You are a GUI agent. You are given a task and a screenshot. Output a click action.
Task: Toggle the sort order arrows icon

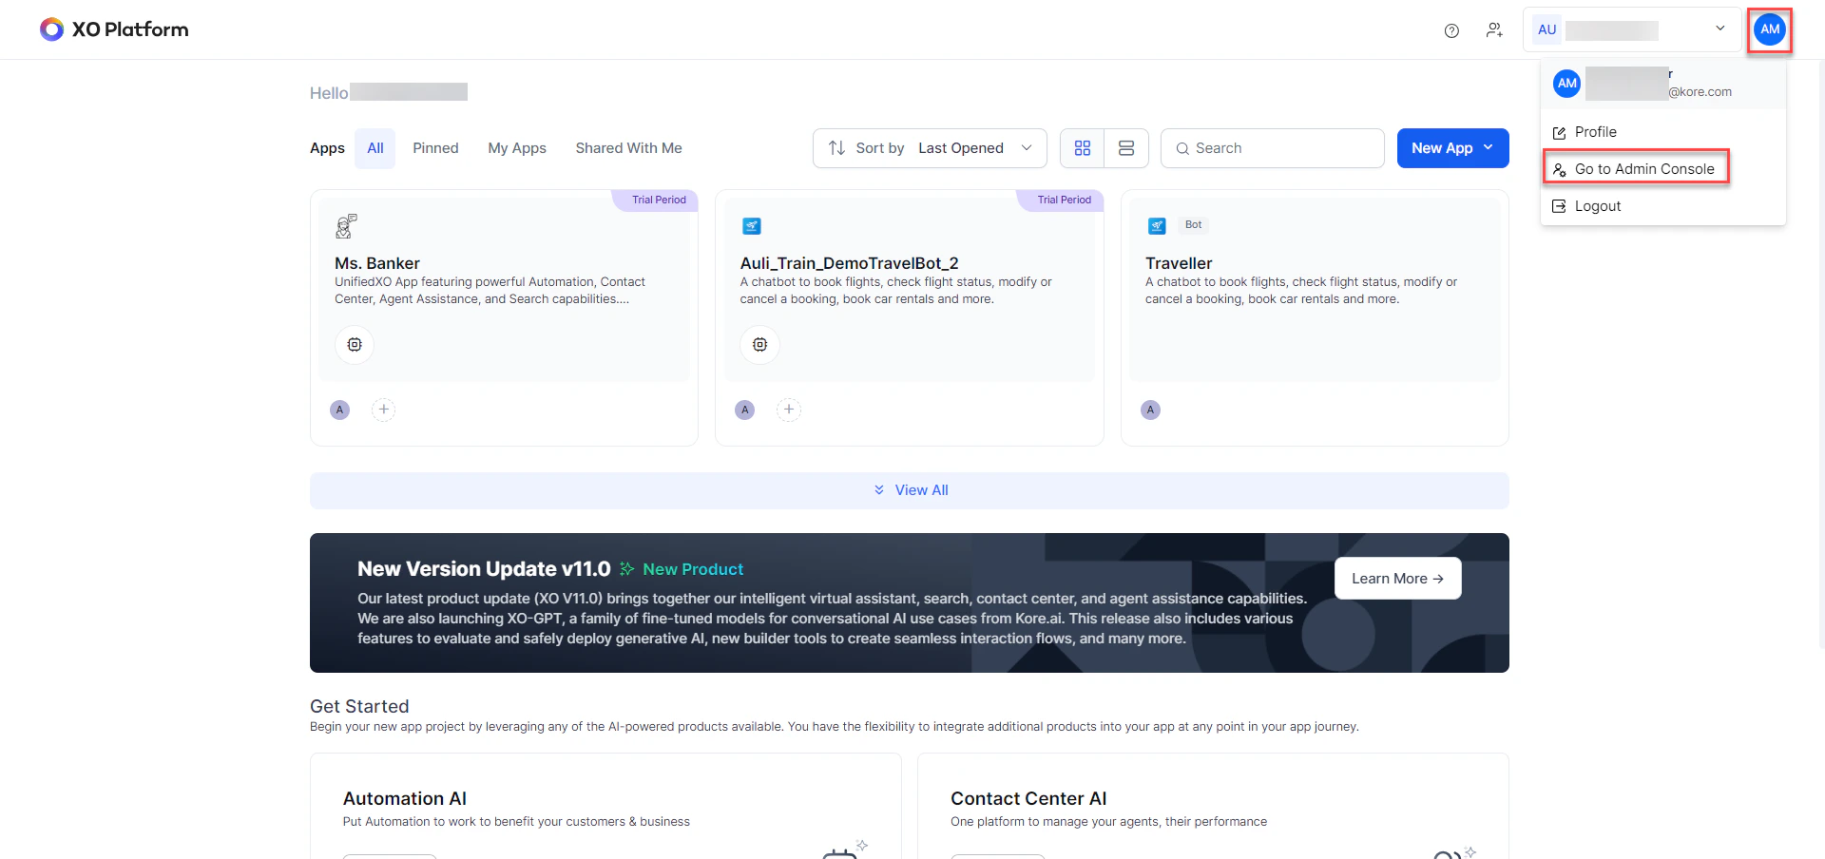(836, 148)
